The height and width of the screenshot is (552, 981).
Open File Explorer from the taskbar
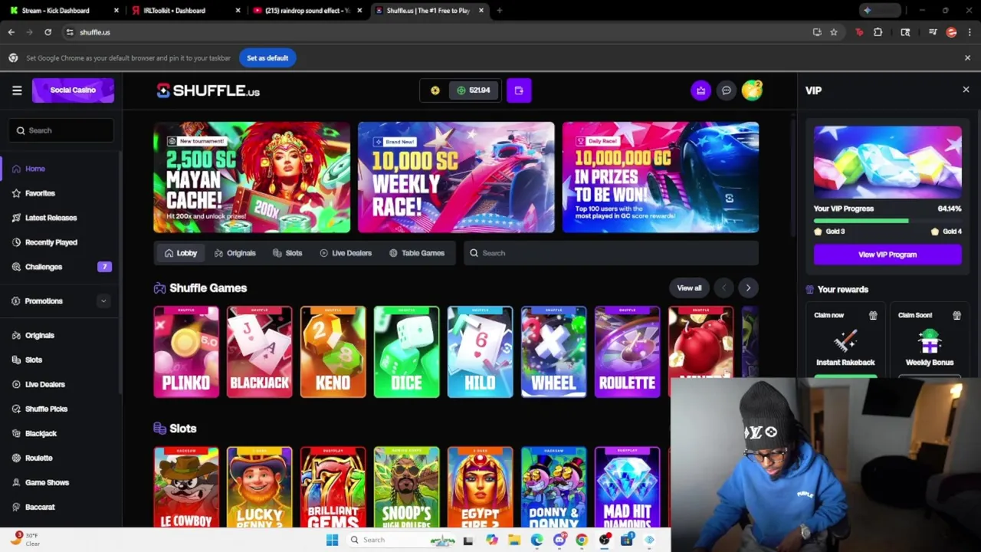pos(514,540)
